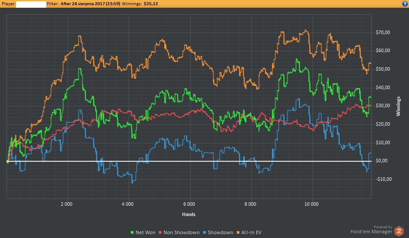Viewport: 409px width, 238px height.
Task: Click the Winnings $35,12 value in header
Action: (151, 4)
